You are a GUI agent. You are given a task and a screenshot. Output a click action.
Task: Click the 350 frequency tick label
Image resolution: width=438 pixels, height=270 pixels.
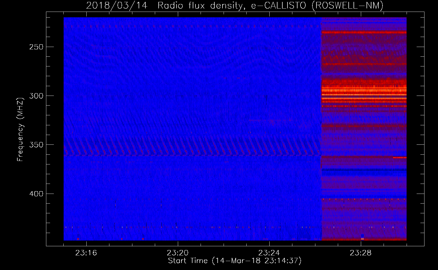pos(36,145)
